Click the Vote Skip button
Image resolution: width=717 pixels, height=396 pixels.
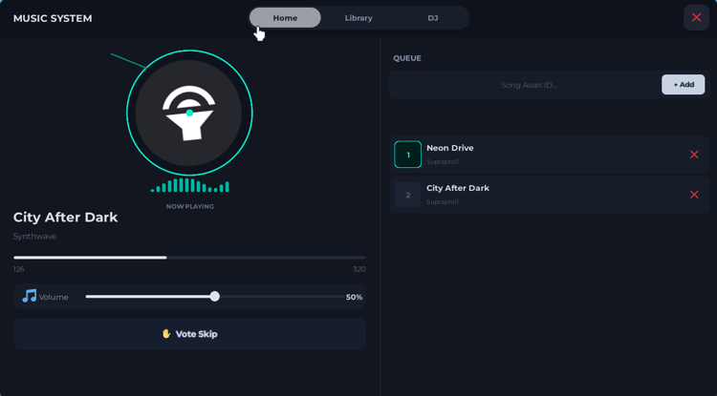coord(189,334)
